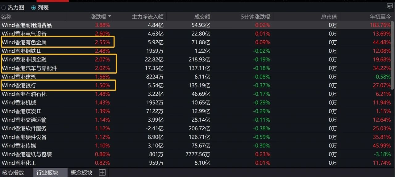The image size is (395, 177).
Task: Click the 5分钟涨跌幅 column header
Action: pos(256,17)
